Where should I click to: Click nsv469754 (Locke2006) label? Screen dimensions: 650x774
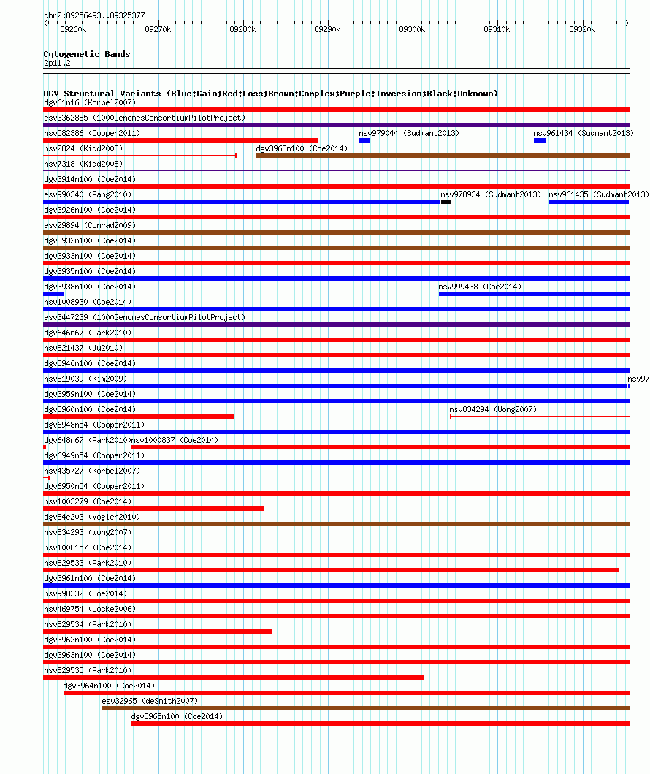tap(90, 607)
